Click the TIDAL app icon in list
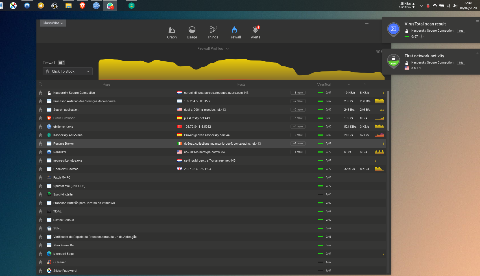The width and height of the screenshot is (480, 276). pyautogui.click(x=49, y=211)
